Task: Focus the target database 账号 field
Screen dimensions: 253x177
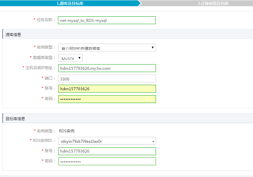Action: [107, 151]
